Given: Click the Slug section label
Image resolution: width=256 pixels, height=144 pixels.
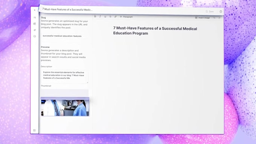Looking at the screenshot, I should 43,17.
